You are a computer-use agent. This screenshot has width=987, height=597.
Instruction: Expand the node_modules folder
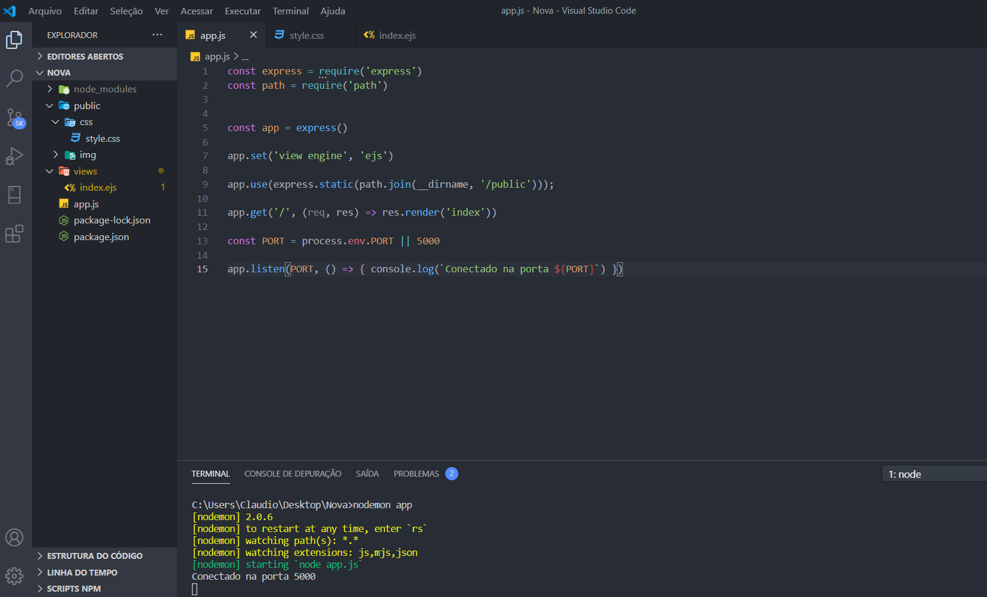pyautogui.click(x=105, y=89)
